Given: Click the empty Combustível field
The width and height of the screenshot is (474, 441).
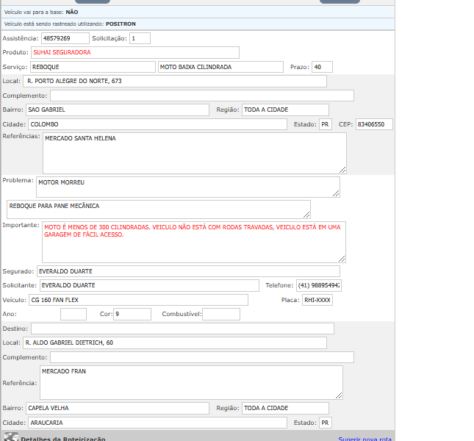Looking at the screenshot, I should coord(221,315).
